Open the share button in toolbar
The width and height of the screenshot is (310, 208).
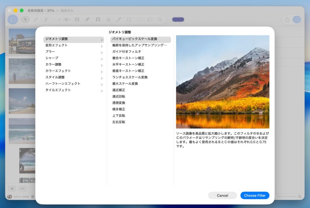pos(287,19)
